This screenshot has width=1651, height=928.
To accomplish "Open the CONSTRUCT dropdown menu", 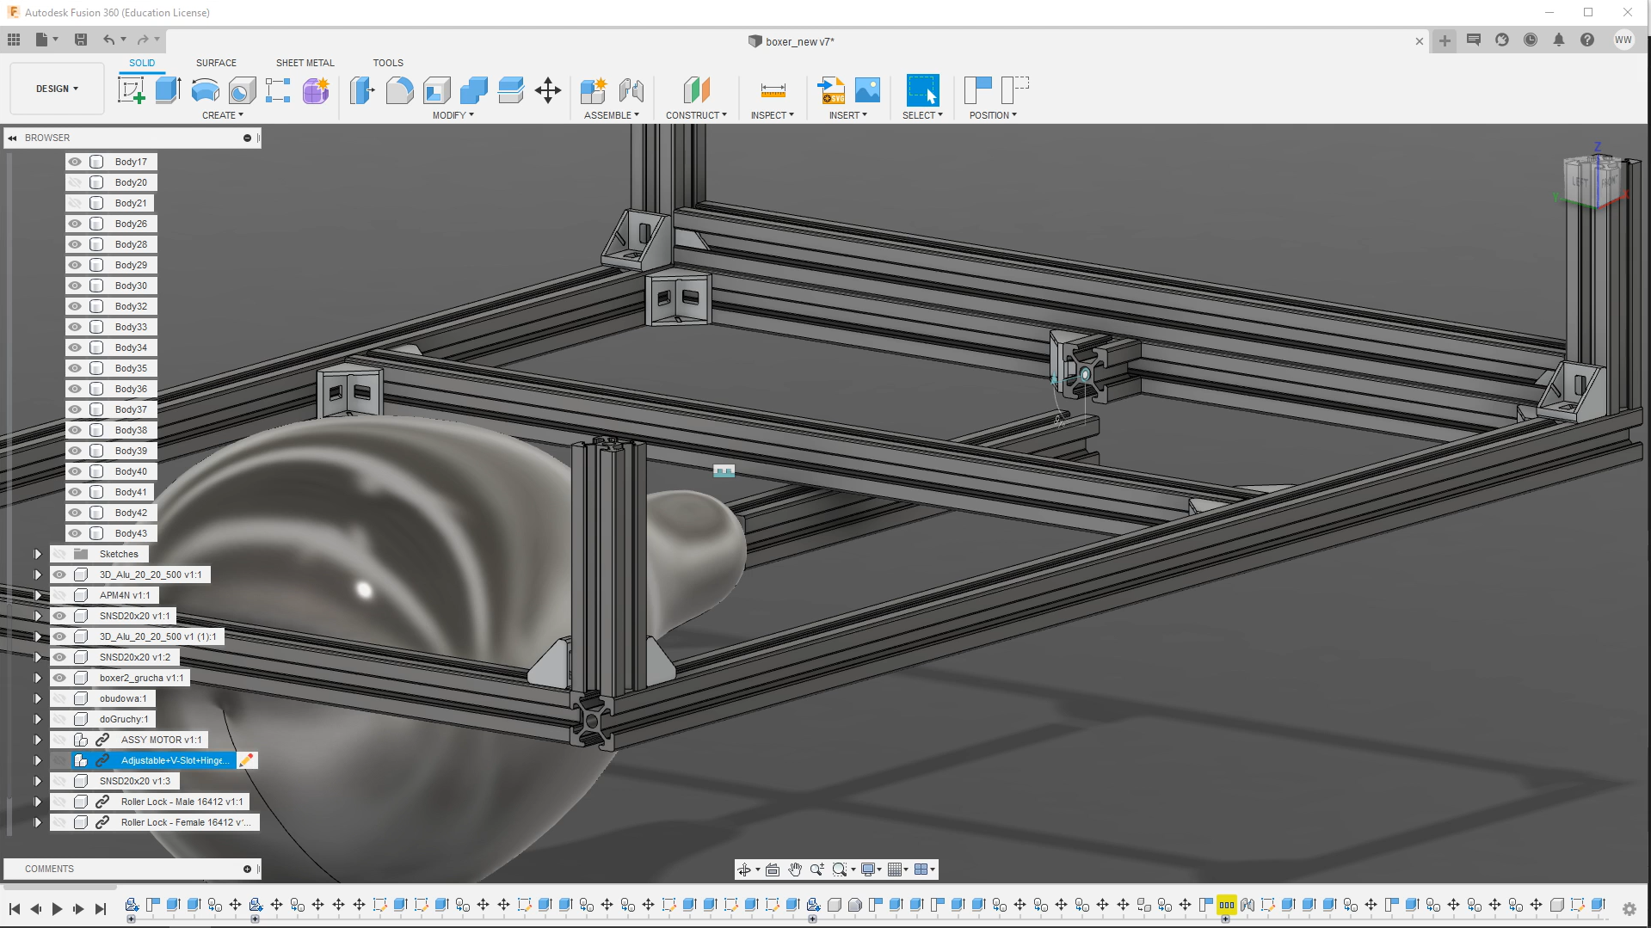I will click(x=696, y=115).
